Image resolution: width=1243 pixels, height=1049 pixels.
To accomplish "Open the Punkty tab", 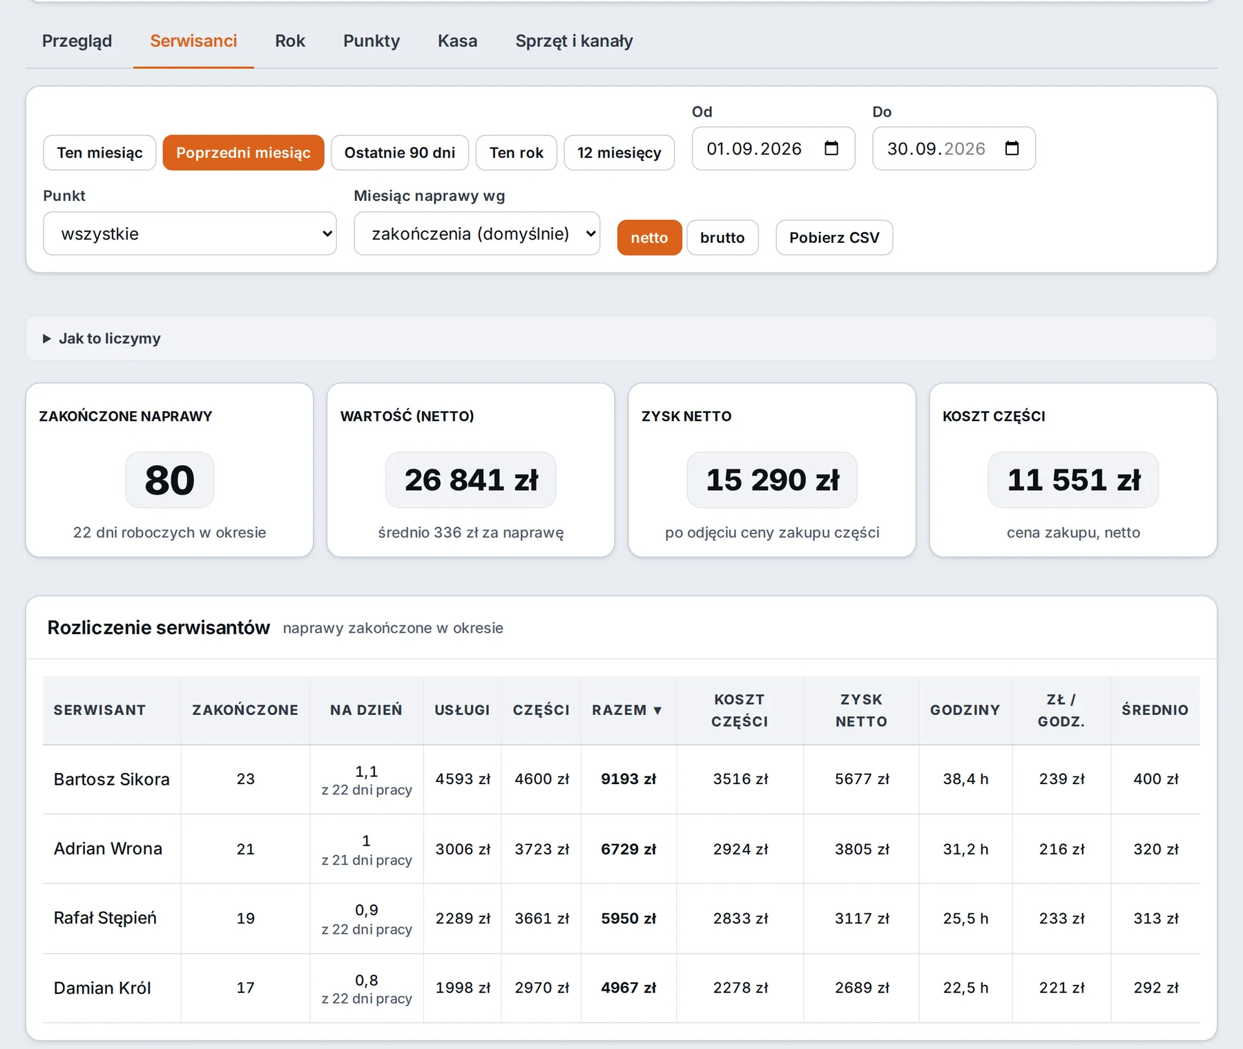I will point(372,41).
